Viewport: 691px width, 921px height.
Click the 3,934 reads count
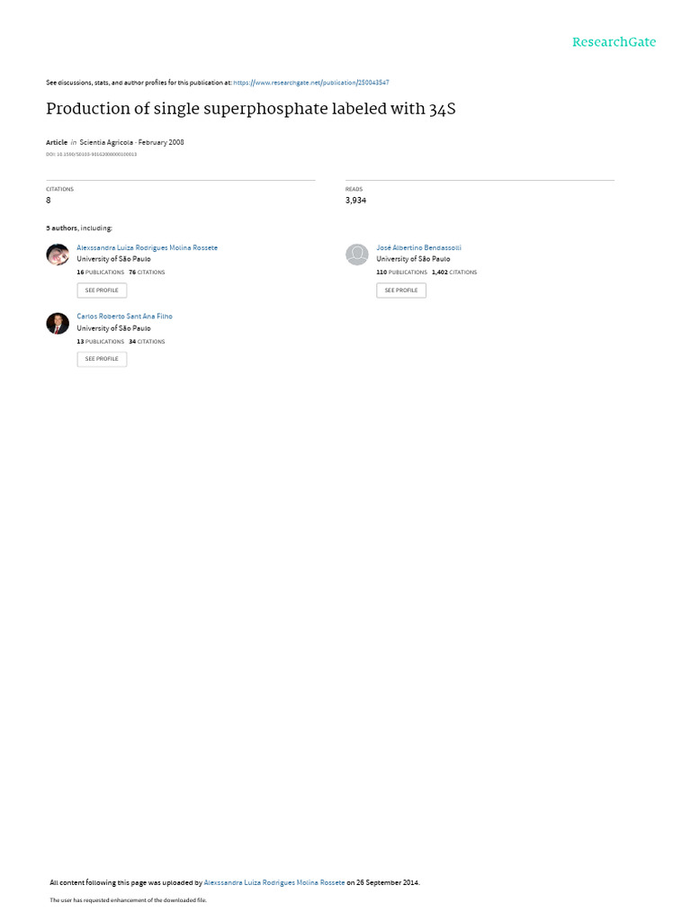[355, 201]
